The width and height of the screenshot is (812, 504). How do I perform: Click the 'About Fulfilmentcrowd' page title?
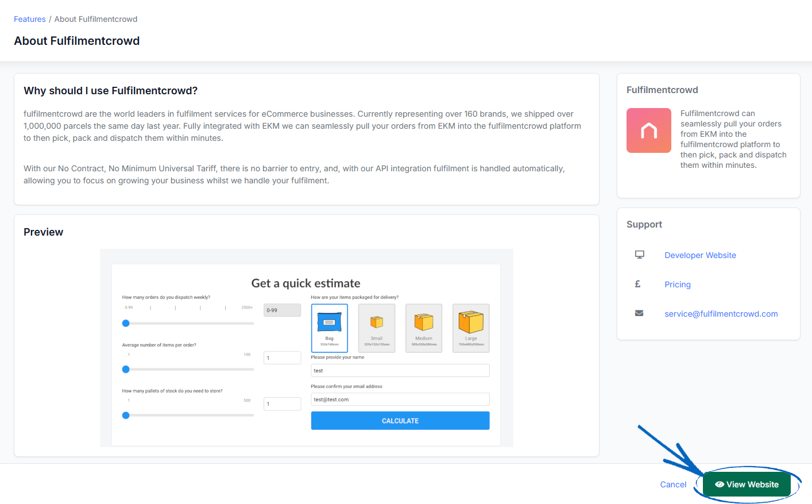click(x=77, y=41)
